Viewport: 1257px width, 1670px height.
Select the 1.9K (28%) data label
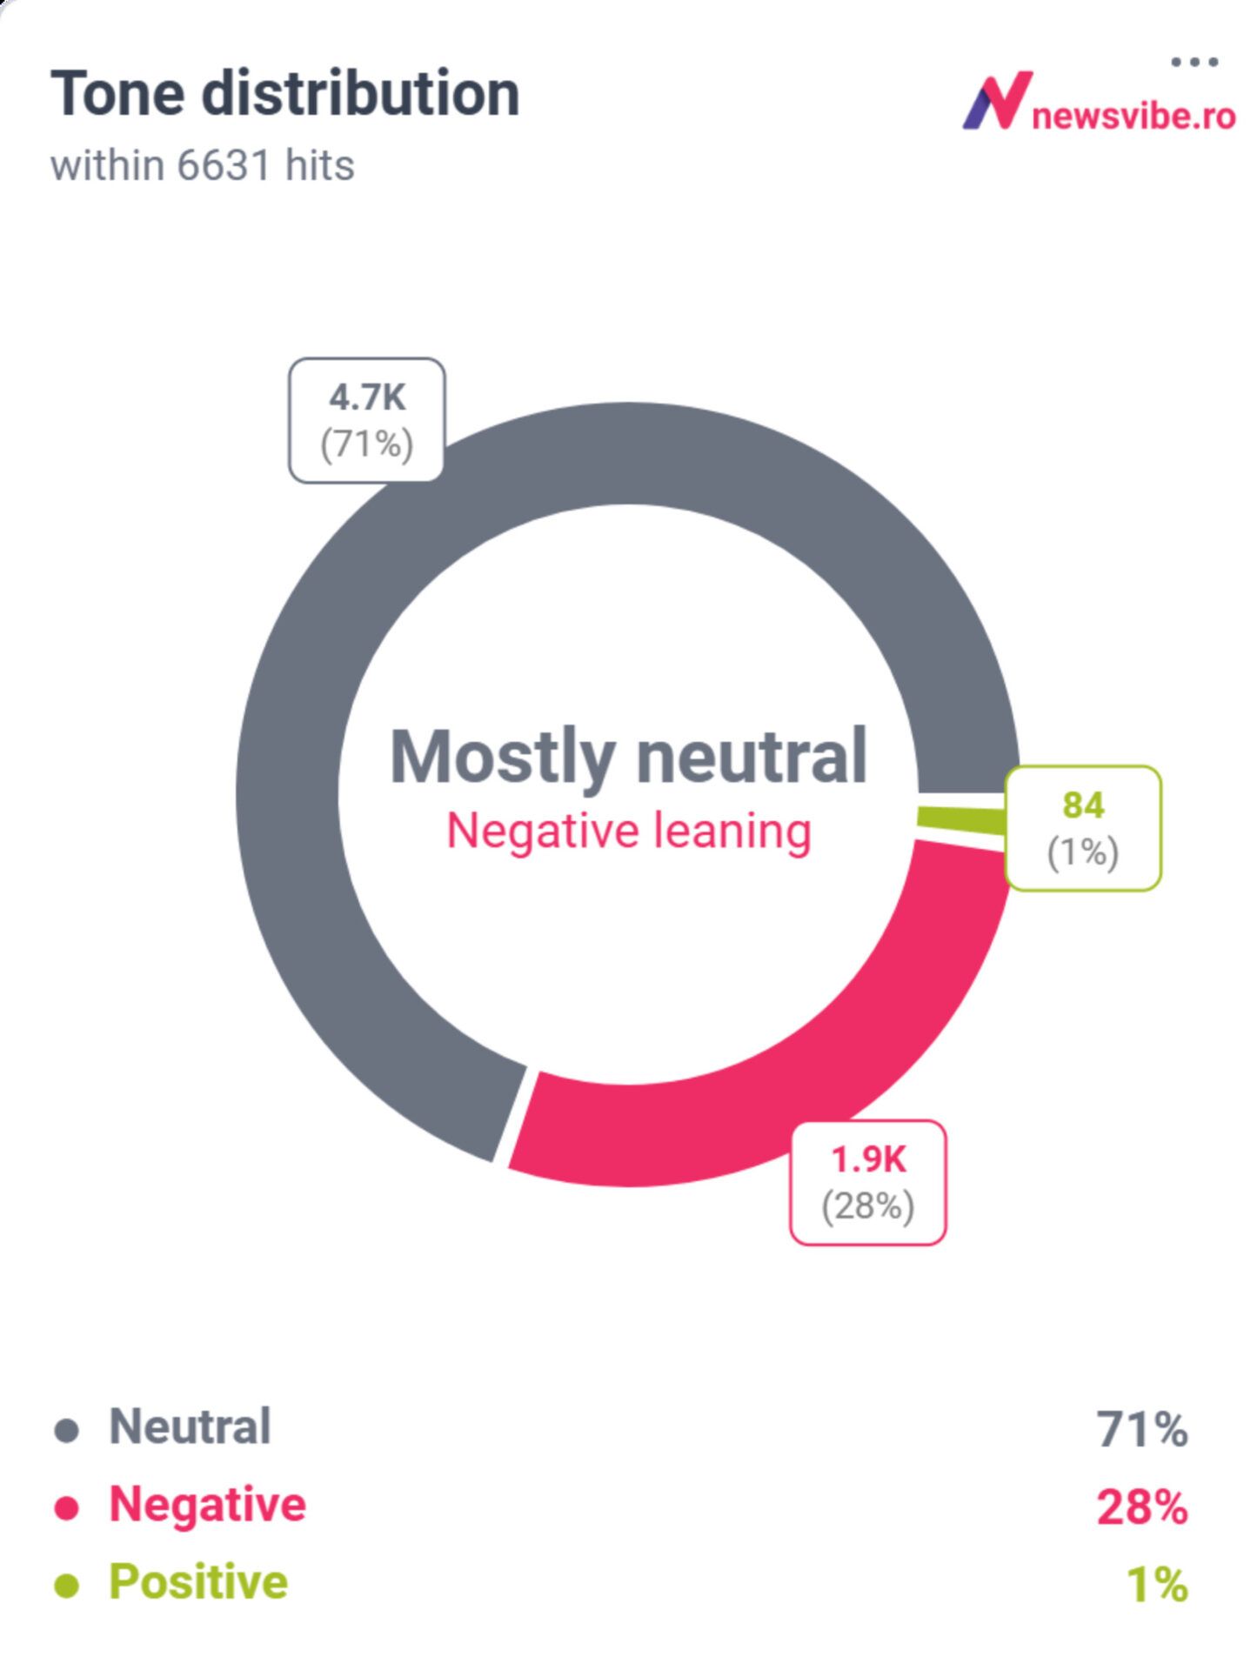click(867, 1182)
